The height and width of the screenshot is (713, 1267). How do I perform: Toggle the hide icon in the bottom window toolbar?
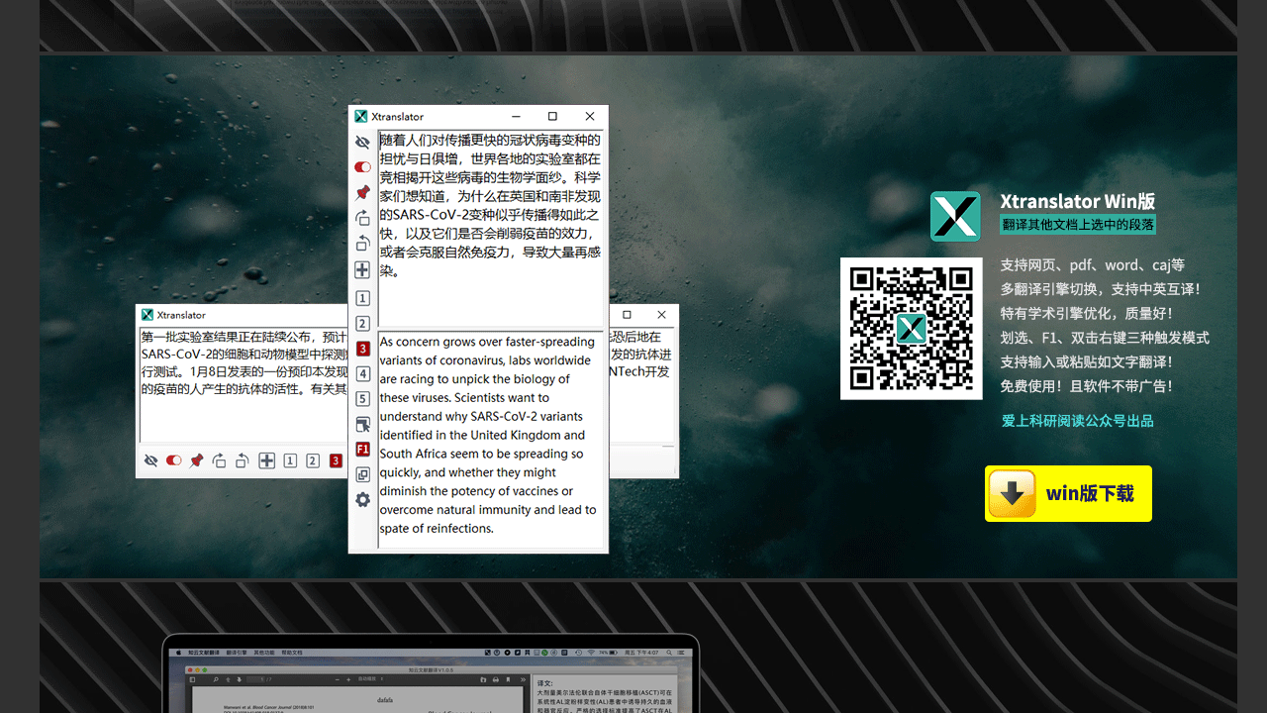[150, 460]
